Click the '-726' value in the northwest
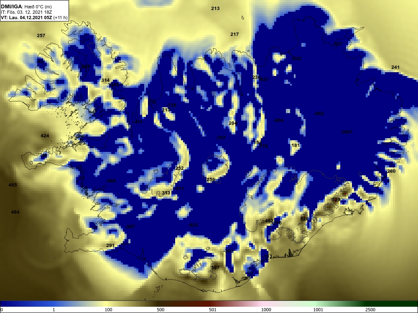The width and height of the screenshot is (418, 313). [x=171, y=106]
